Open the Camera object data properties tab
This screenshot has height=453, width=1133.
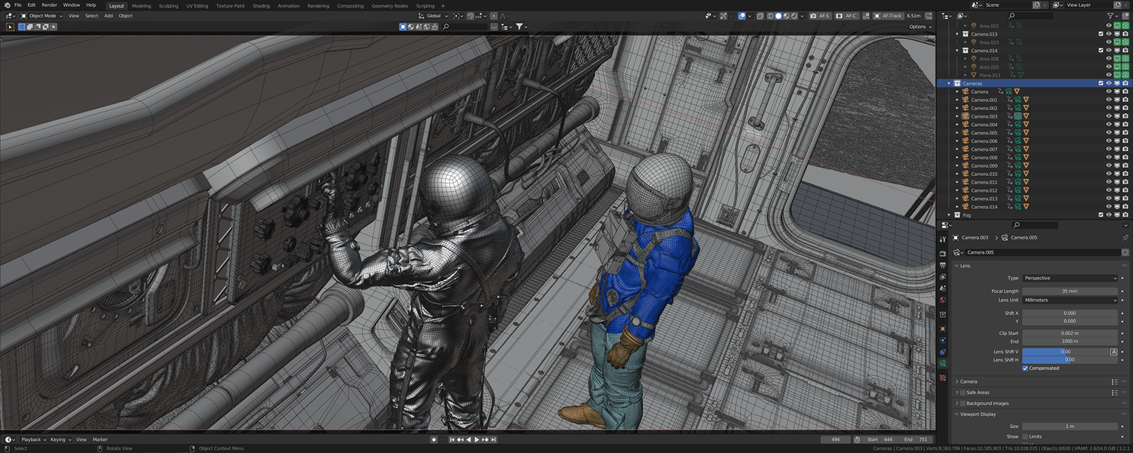tap(942, 364)
